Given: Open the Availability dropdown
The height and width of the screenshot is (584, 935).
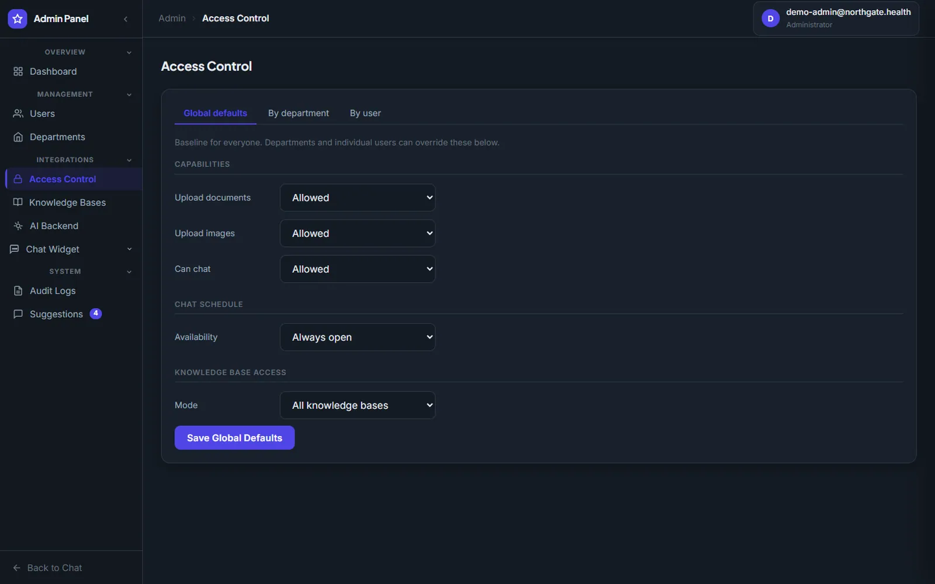Looking at the screenshot, I should click(x=358, y=337).
